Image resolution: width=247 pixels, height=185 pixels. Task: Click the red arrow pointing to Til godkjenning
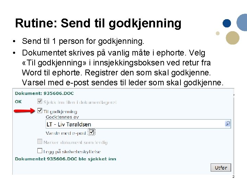[x=24, y=111]
